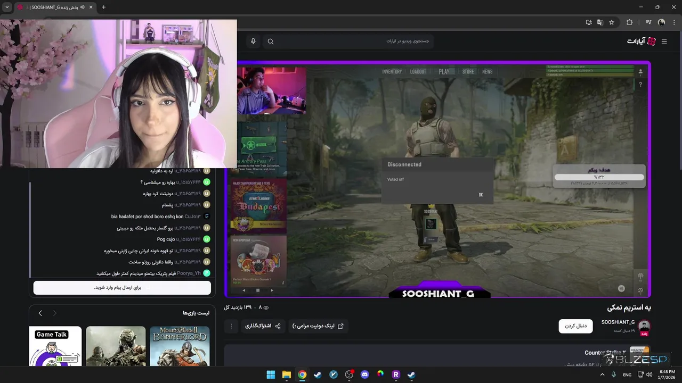682x383 pixels.
Task: Open the Windows Start menu
Action: [x=271, y=374]
